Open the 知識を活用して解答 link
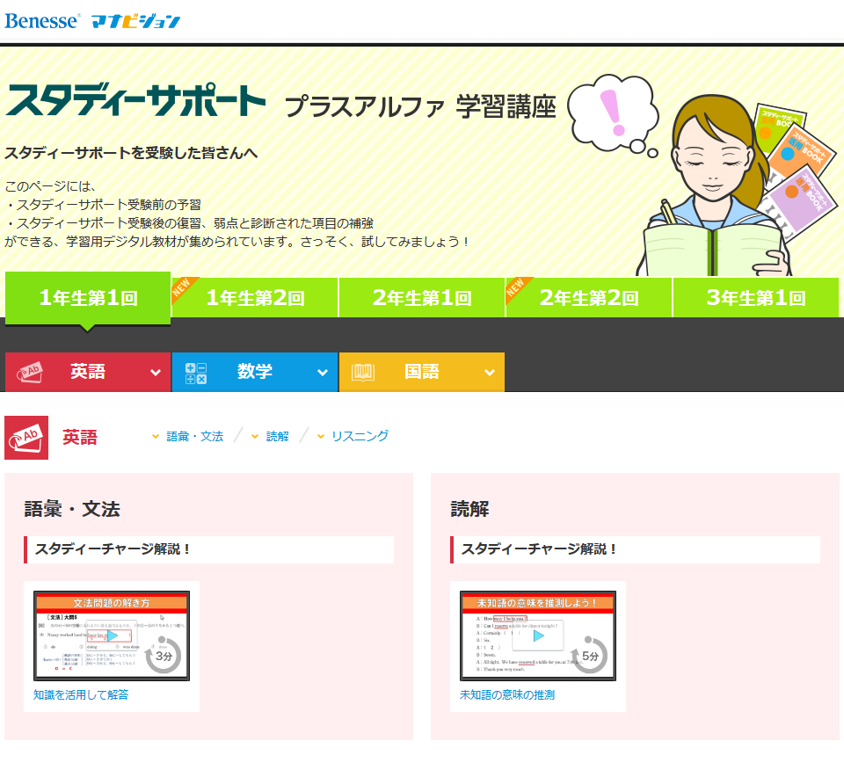Image resolution: width=844 pixels, height=770 pixels. coord(81,694)
